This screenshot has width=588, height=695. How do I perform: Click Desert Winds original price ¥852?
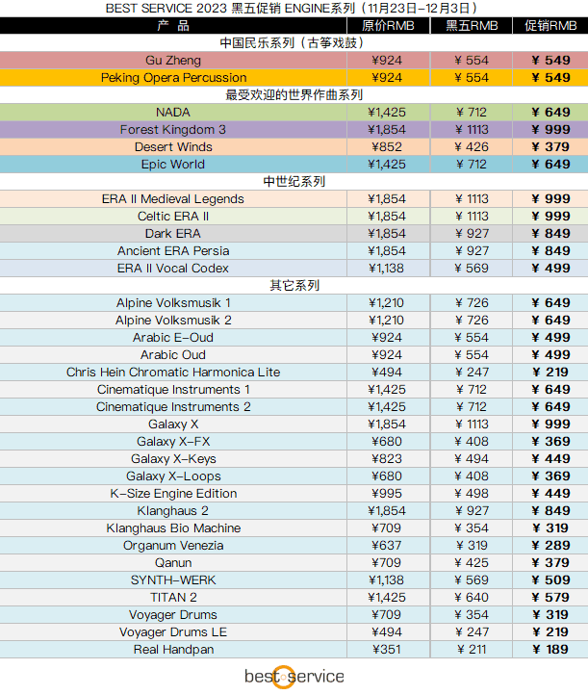click(387, 146)
